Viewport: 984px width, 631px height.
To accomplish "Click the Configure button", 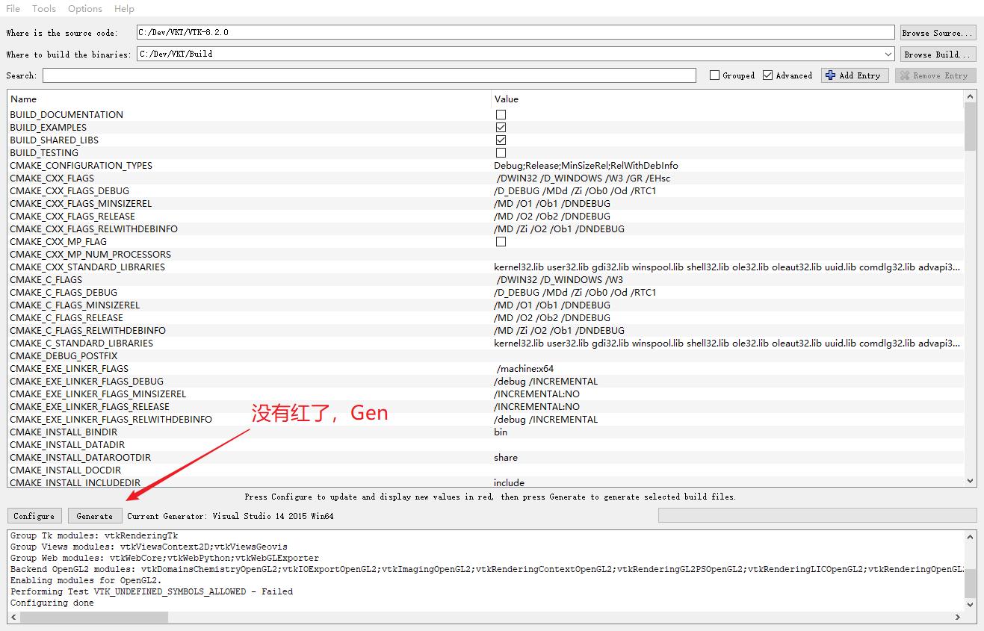I will 34,516.
